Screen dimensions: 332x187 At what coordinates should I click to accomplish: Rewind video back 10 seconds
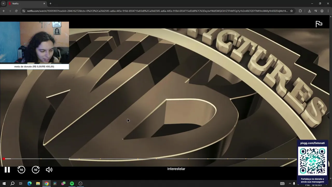pyautogui.click(x=21, y=170)
